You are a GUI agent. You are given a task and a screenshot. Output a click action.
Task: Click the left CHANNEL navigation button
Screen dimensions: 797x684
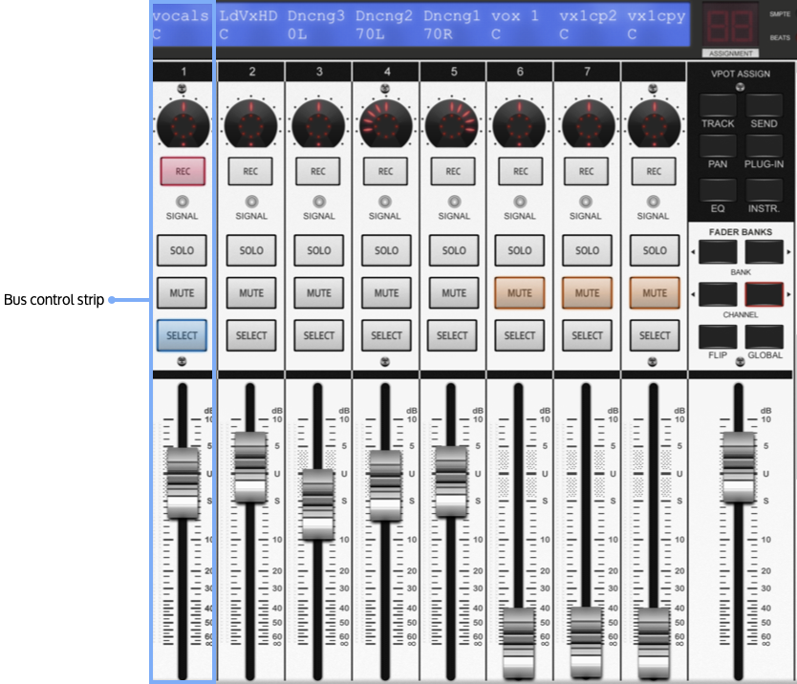coord(718,293)
